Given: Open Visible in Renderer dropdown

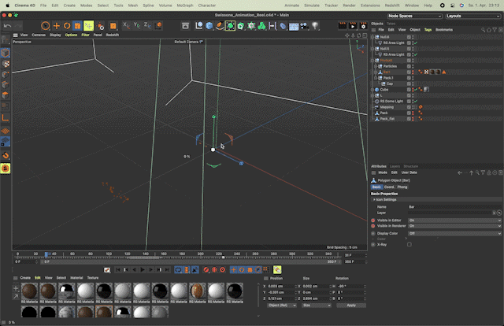Looking at the screenshot, I should (x=454, y=226).
